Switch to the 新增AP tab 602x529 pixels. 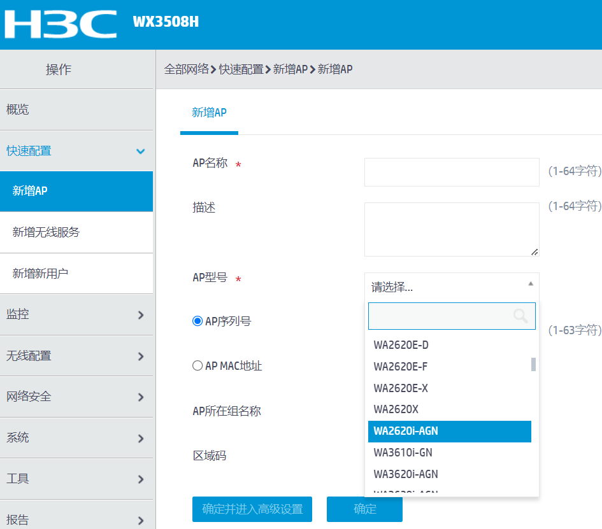[209, 113]
